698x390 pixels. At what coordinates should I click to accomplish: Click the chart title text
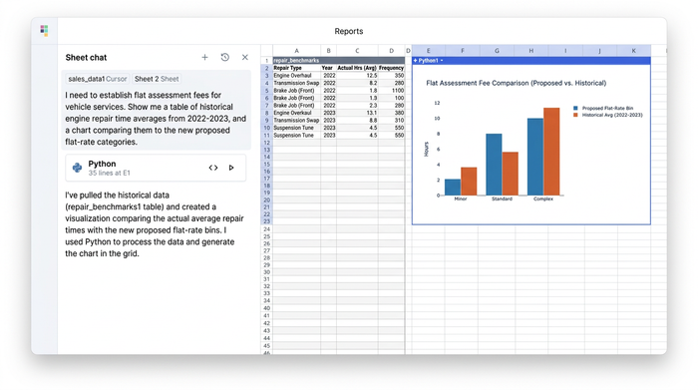[x=516, y=83]
